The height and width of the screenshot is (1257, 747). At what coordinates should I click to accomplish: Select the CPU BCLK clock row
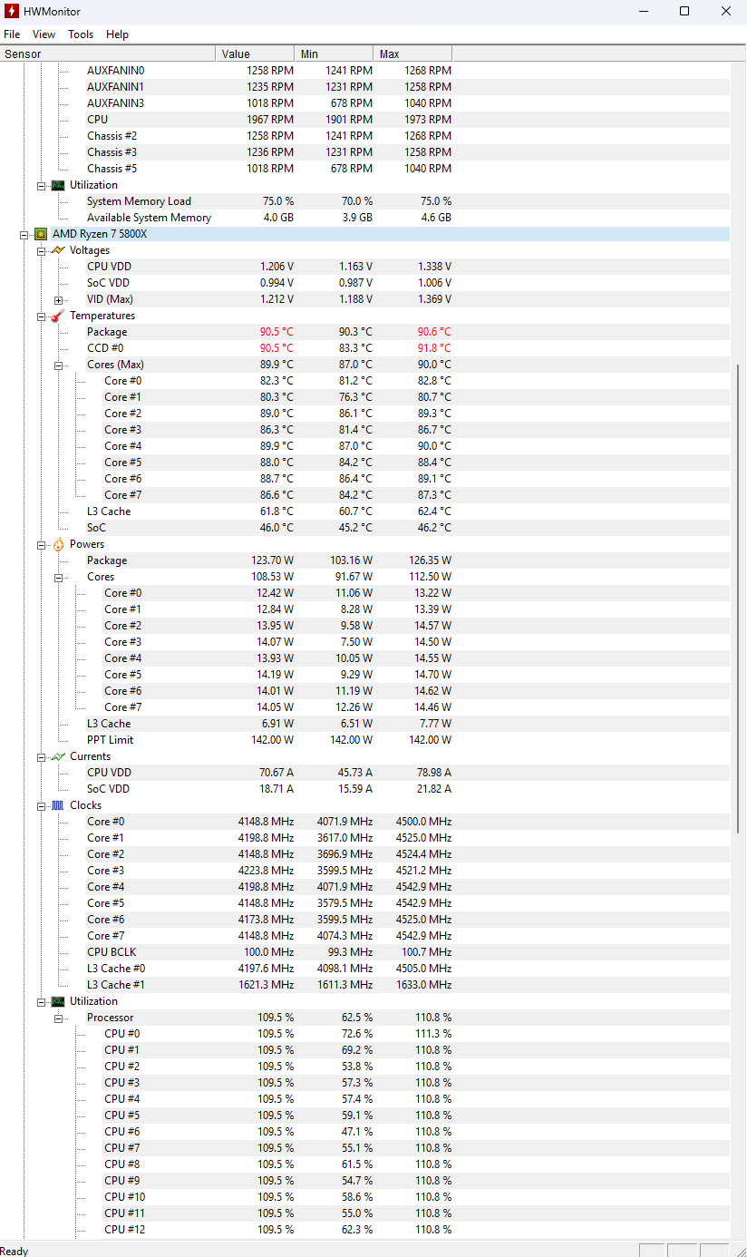(x=364, y=952)
